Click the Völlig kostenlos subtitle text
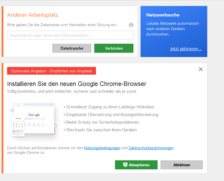 click(x=72, y=91)
